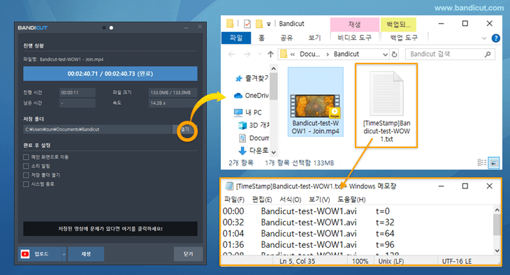This screenshot has width=510, height=275.
Task: Click Notepad scrollbar up arrow
Action: point(497,210)
